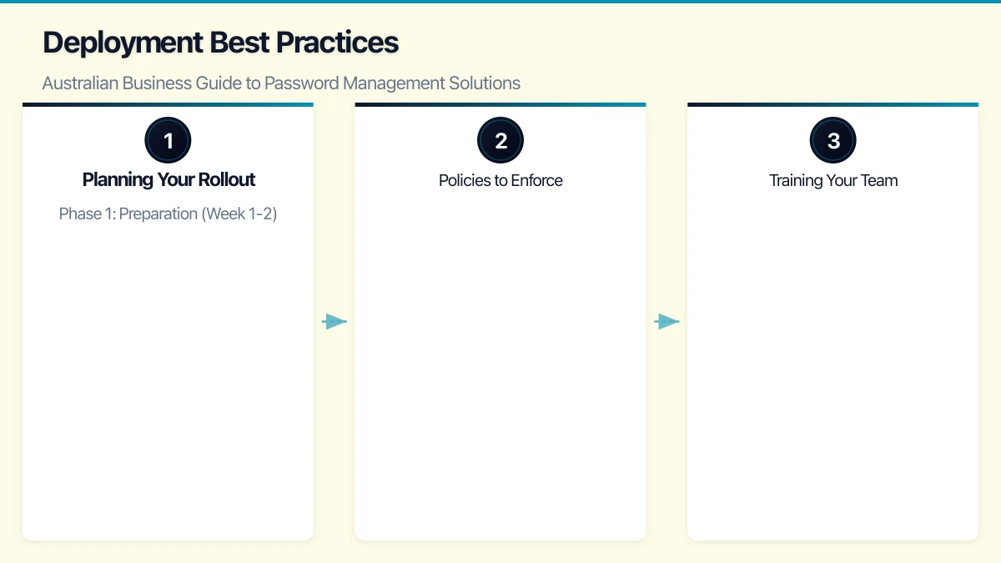Click the number 1 step badge

(168, 140)
